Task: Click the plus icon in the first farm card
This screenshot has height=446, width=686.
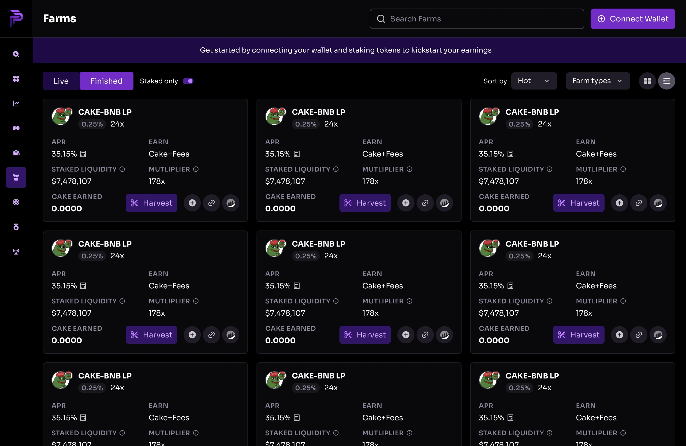Action: (x=192, y=203)
